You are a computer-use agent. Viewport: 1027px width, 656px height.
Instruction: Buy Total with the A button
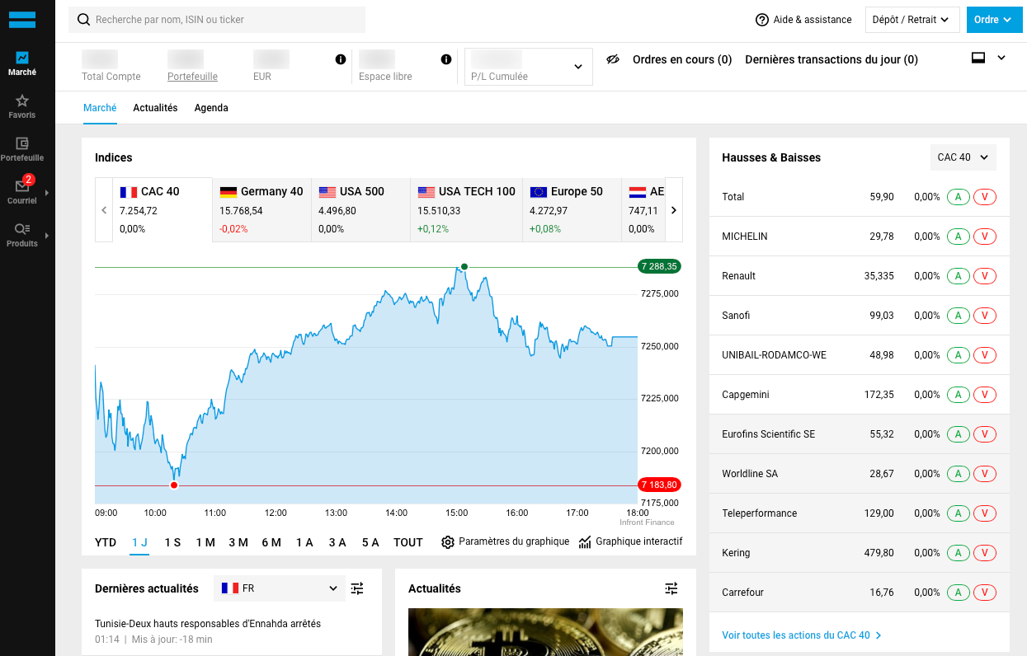958,197
